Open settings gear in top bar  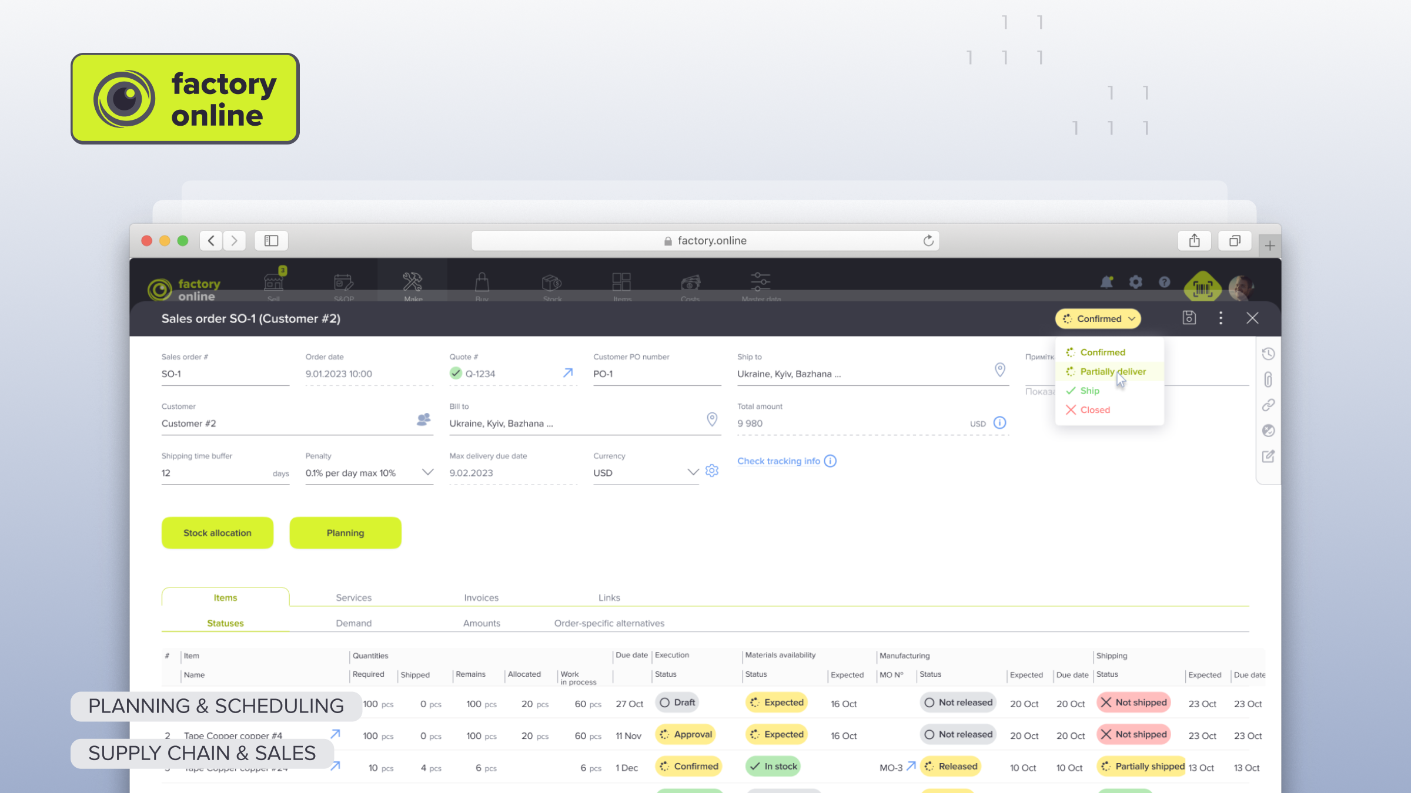point(1136,282)
